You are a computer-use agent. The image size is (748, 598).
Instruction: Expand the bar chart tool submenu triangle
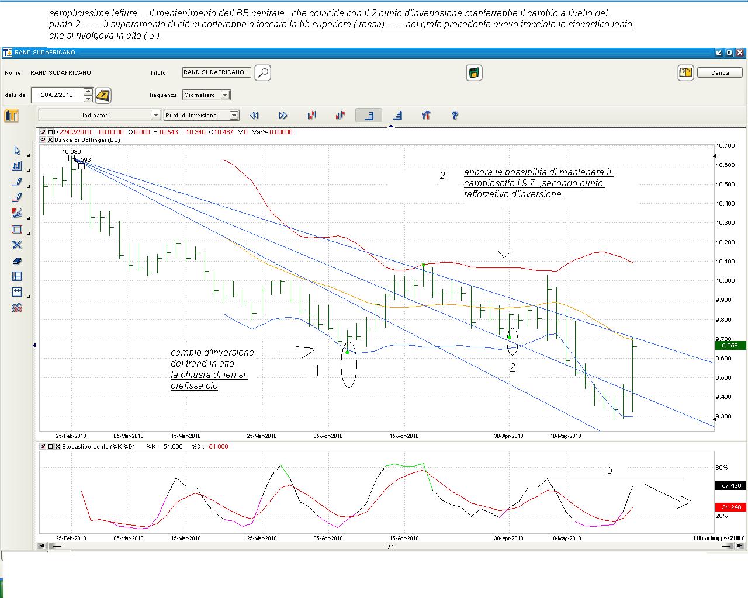(27, 171)
